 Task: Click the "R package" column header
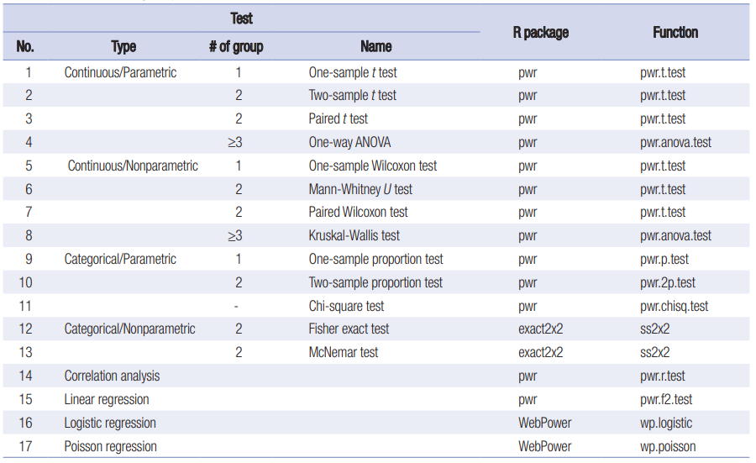[x=540, y=33]
